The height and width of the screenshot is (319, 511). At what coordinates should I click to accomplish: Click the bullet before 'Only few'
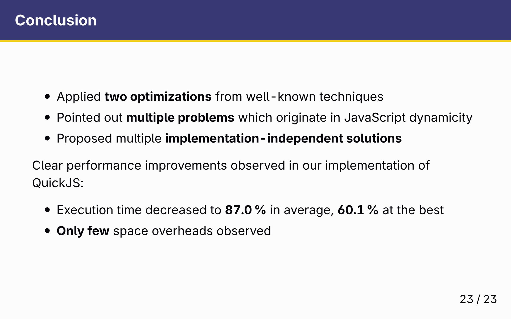pyautogui.click(x=47, y=231)
